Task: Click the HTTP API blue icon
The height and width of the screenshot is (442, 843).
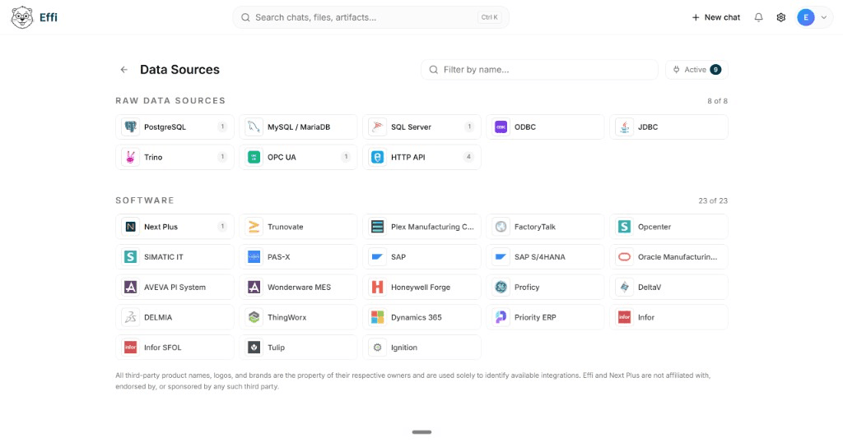Action: (377, 157)
